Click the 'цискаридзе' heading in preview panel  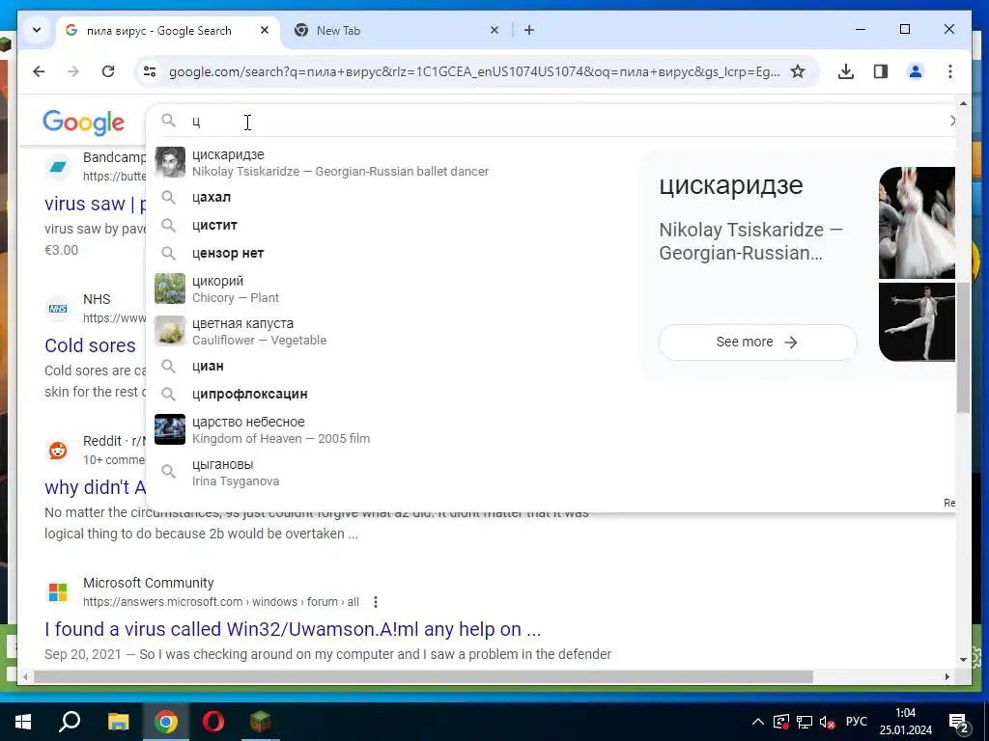pyautogui.click(x=731, y=186)
